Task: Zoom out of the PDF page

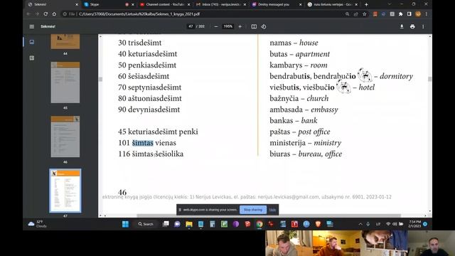Action: [216, 26]
